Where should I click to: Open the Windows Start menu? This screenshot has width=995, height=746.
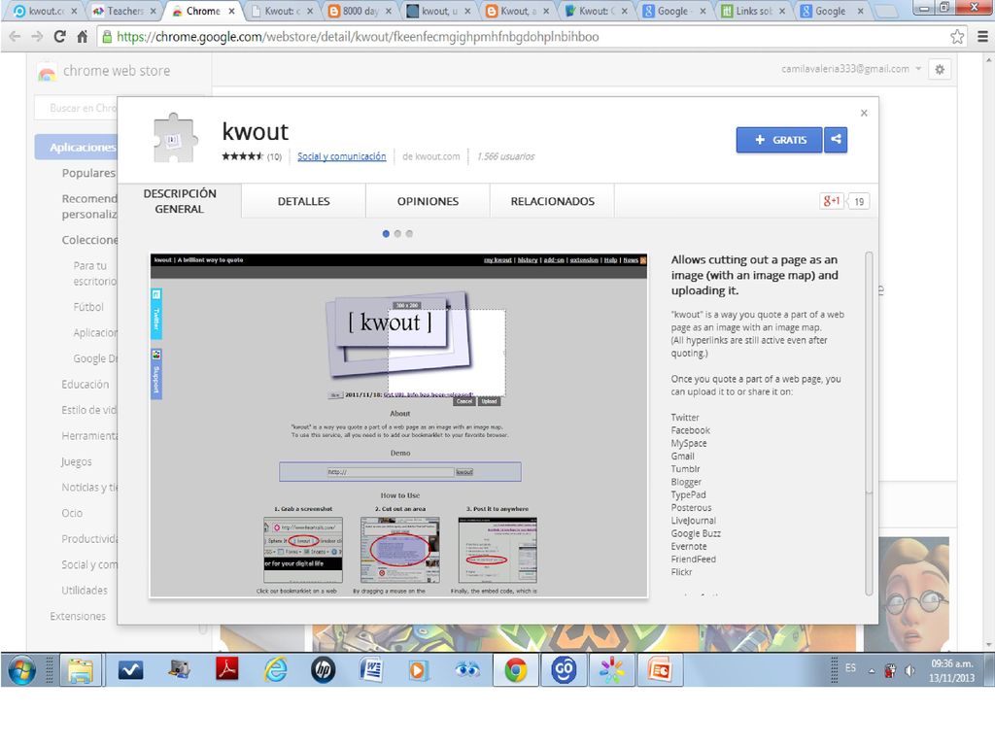(21, 670)
